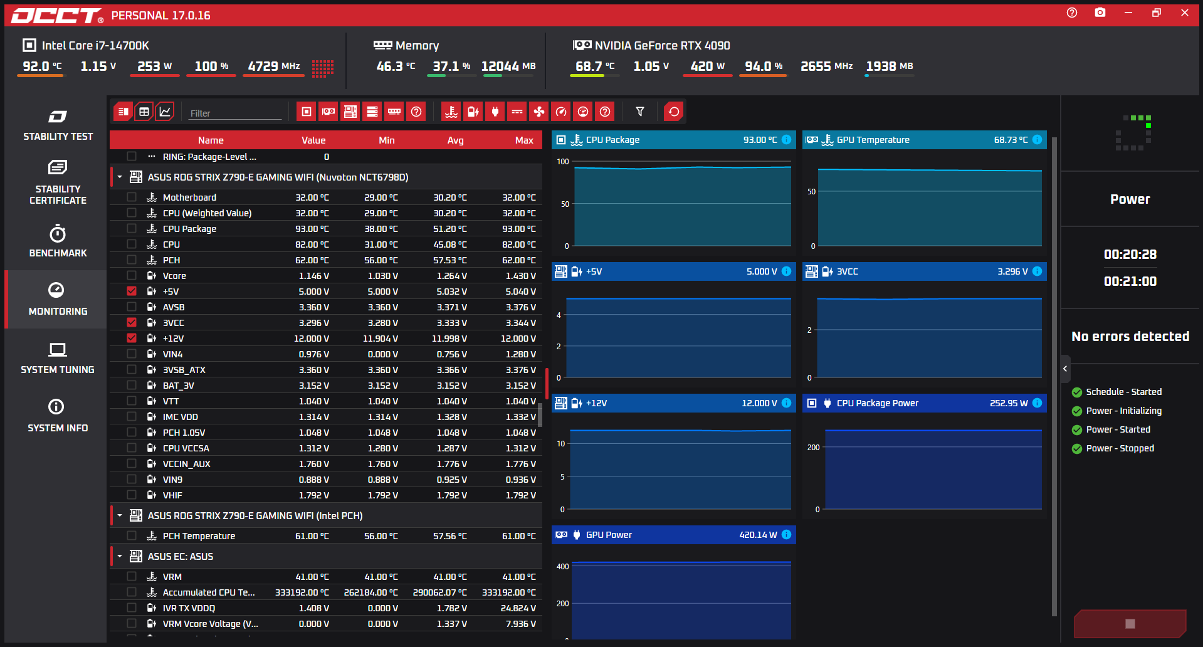Screen dimensions: 1203x647
Task: Collapse the Nuvoton NCT6798D sensor group
Action: pyautogui.click(x=120, y=177)
